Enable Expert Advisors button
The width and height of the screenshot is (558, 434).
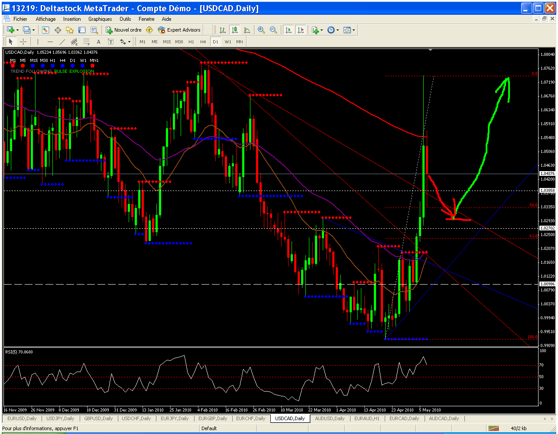179,30
